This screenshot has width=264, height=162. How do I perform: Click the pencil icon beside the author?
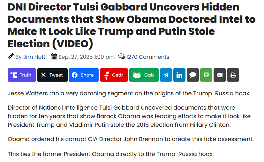coord(11,57)
